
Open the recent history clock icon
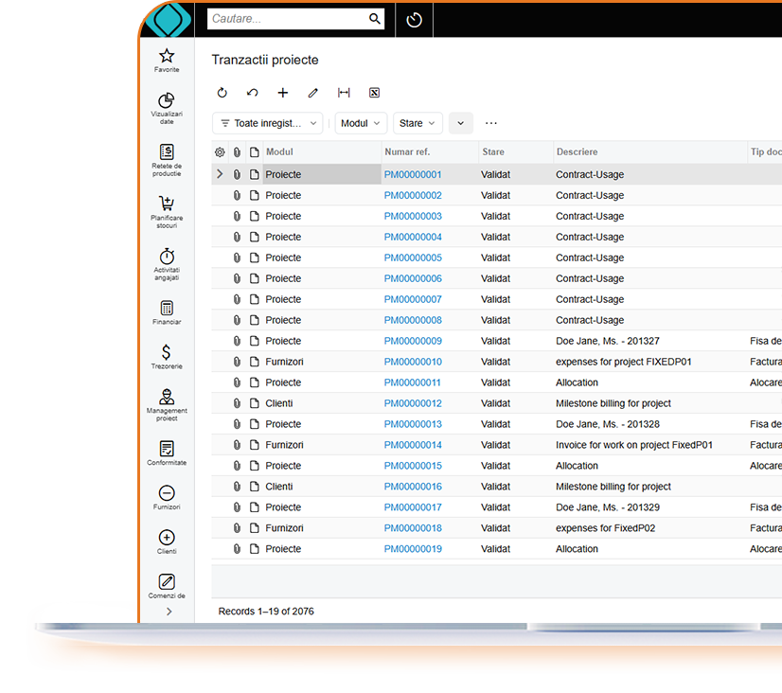coord(414,20)
